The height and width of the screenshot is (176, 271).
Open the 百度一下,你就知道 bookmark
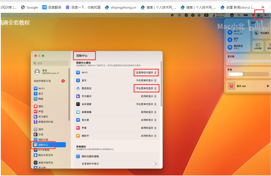point(83,8)
